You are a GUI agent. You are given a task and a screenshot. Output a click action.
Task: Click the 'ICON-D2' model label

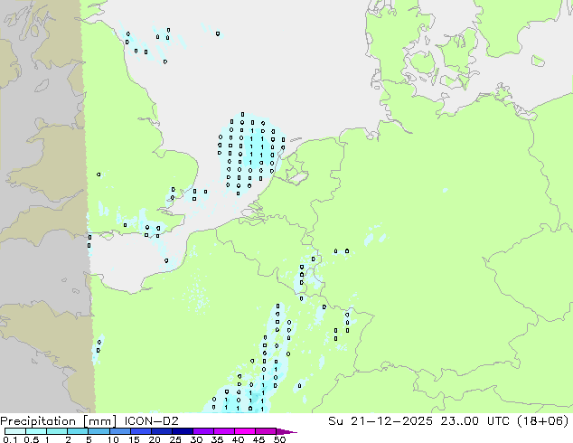tap(151, 421)
